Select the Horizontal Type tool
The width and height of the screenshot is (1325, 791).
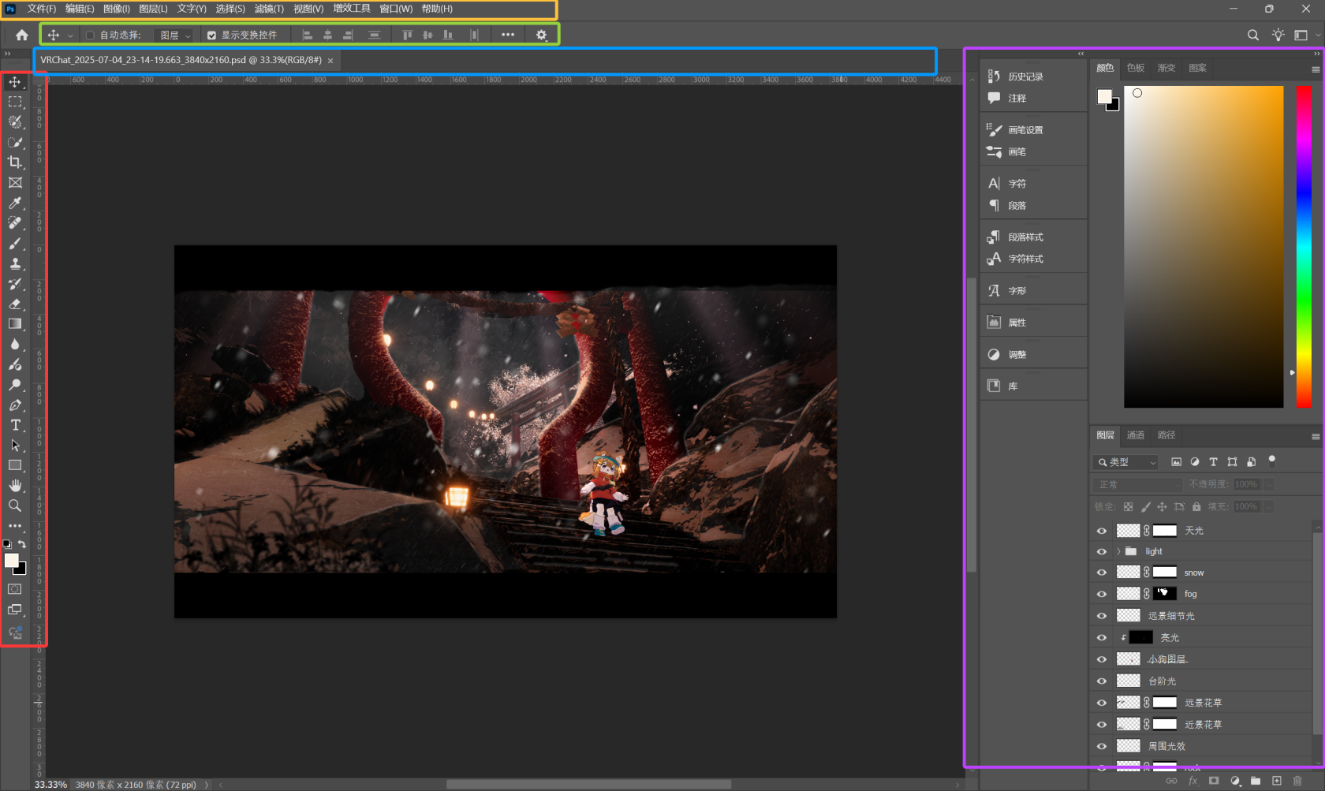click(x=15, y=425)
